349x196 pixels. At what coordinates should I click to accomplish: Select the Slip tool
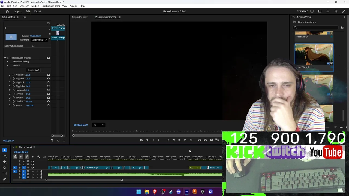click(x=4, y=173)
